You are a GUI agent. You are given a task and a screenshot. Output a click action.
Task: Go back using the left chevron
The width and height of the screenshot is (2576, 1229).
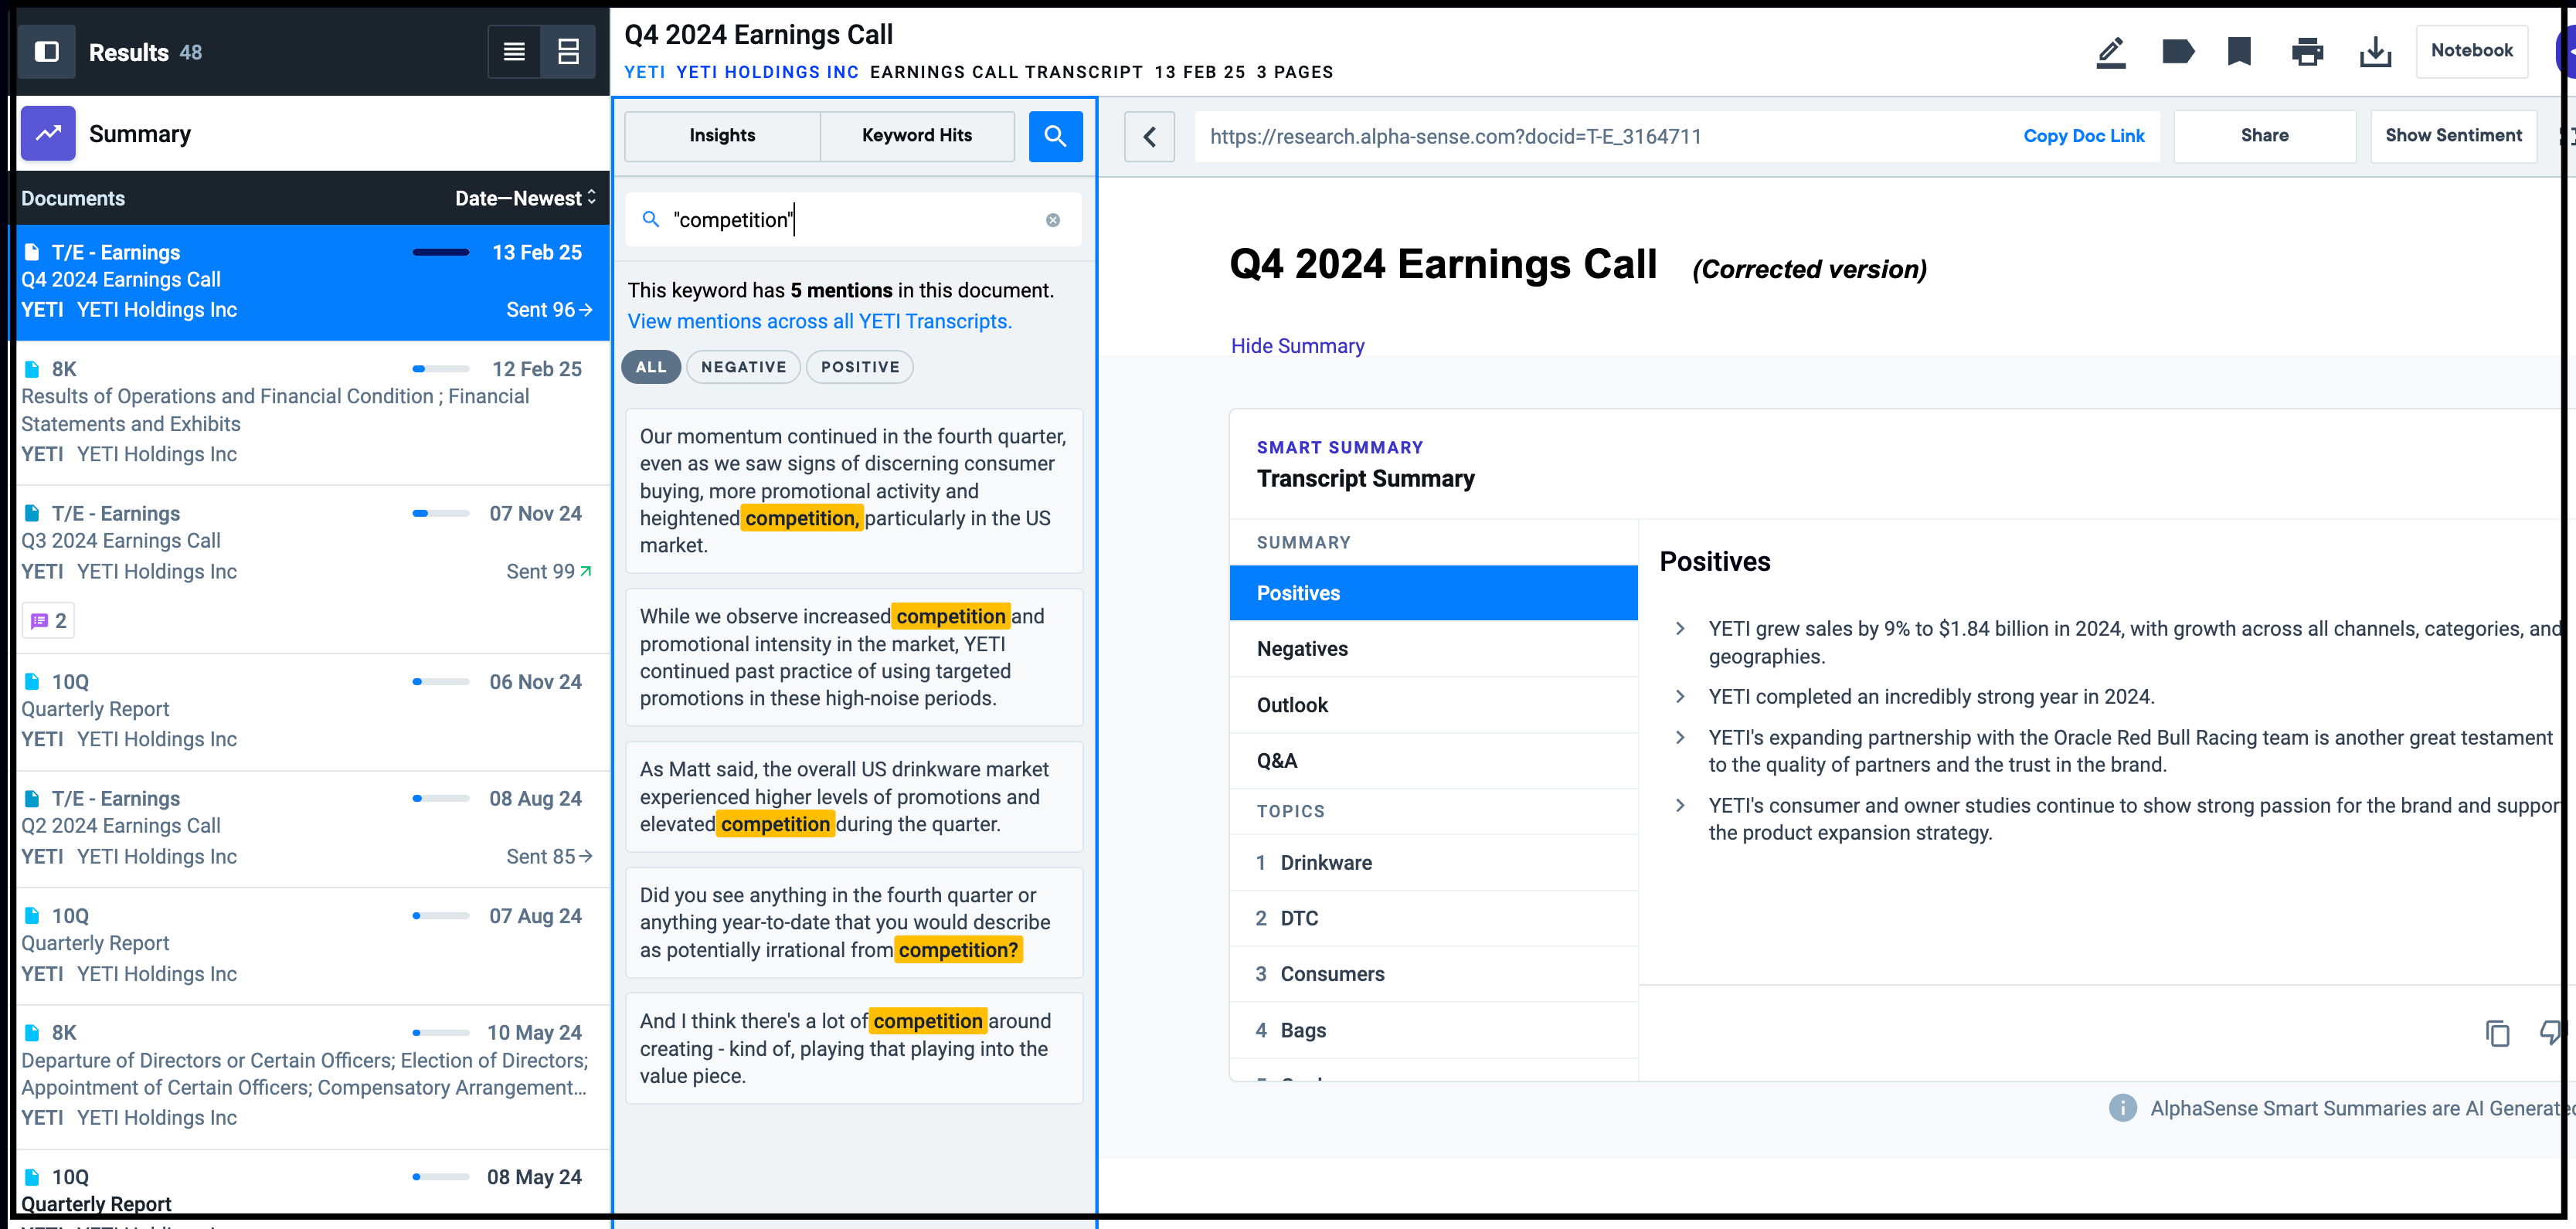click(x=1149, y=136)
